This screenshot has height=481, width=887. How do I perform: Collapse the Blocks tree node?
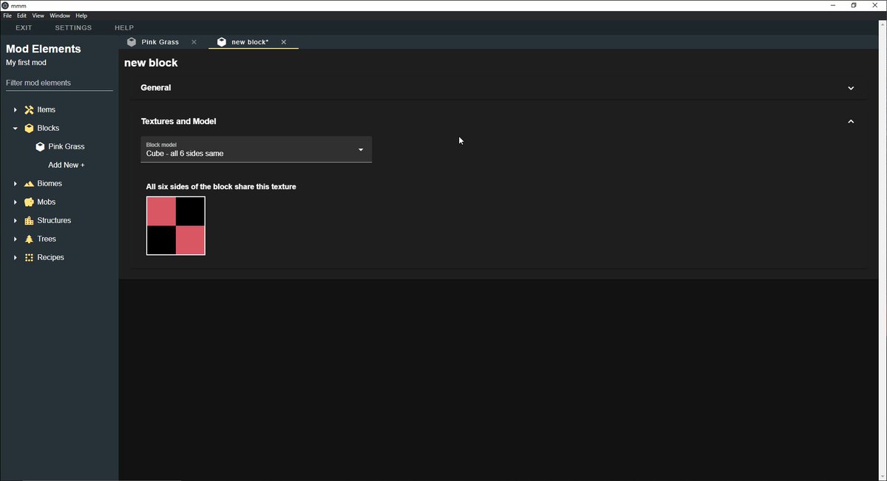15,128
